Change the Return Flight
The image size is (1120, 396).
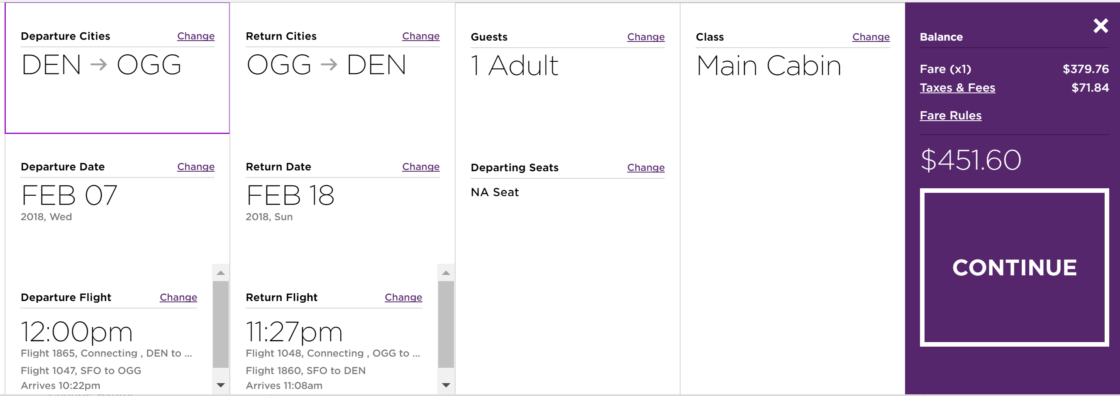tap(403, 297)
